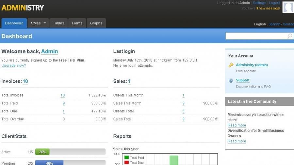Read more about Maximize every interaction

237,125
